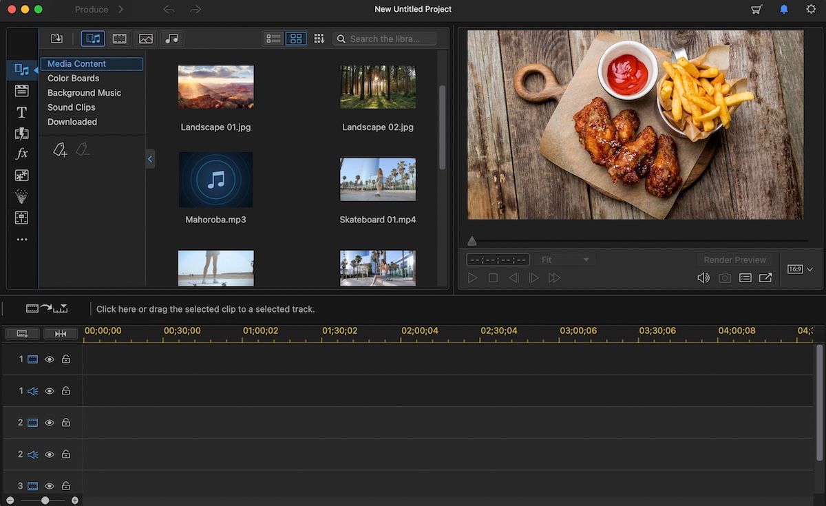
Task: Filter library to show videos only
Action: point(120,39)
